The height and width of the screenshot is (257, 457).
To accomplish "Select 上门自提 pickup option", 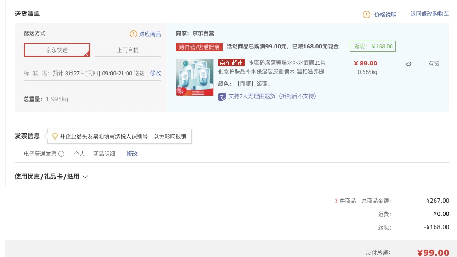I will tap(128, 50).
